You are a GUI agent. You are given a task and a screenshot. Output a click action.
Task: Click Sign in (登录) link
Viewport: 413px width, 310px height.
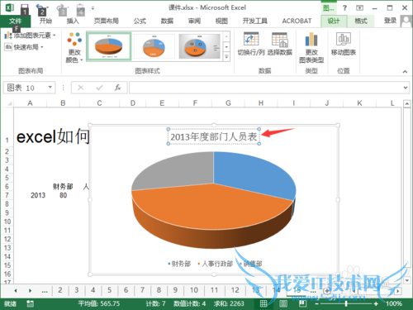pos(390,21)
